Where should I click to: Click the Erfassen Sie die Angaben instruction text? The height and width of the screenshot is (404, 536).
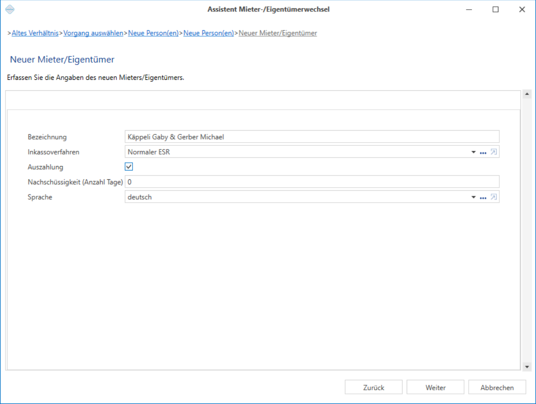(x=95, y=77)
